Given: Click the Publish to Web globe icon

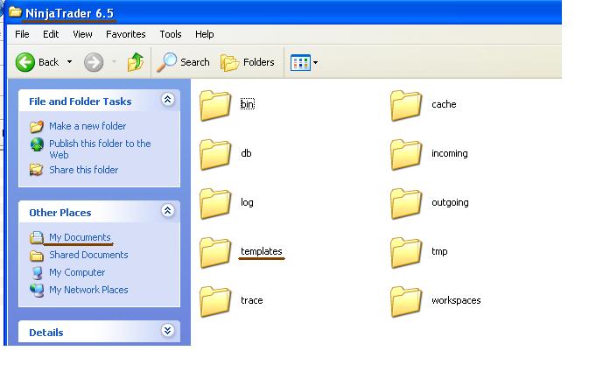Looking at the screenshot, I should point(37,144).
